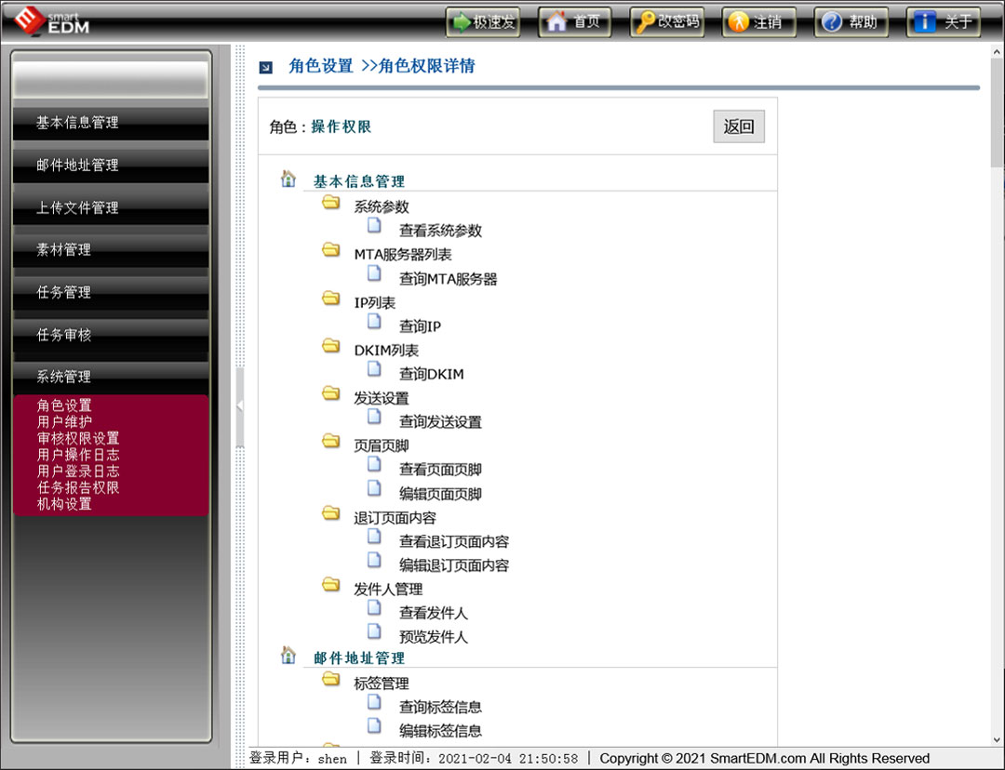Open 任务报告权限 submenu item
The width and height of the screenshot is (1005, 770).
(78, 487)
